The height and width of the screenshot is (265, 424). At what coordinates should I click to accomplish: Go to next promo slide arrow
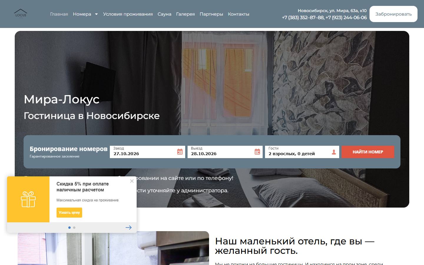click(129, 228)
